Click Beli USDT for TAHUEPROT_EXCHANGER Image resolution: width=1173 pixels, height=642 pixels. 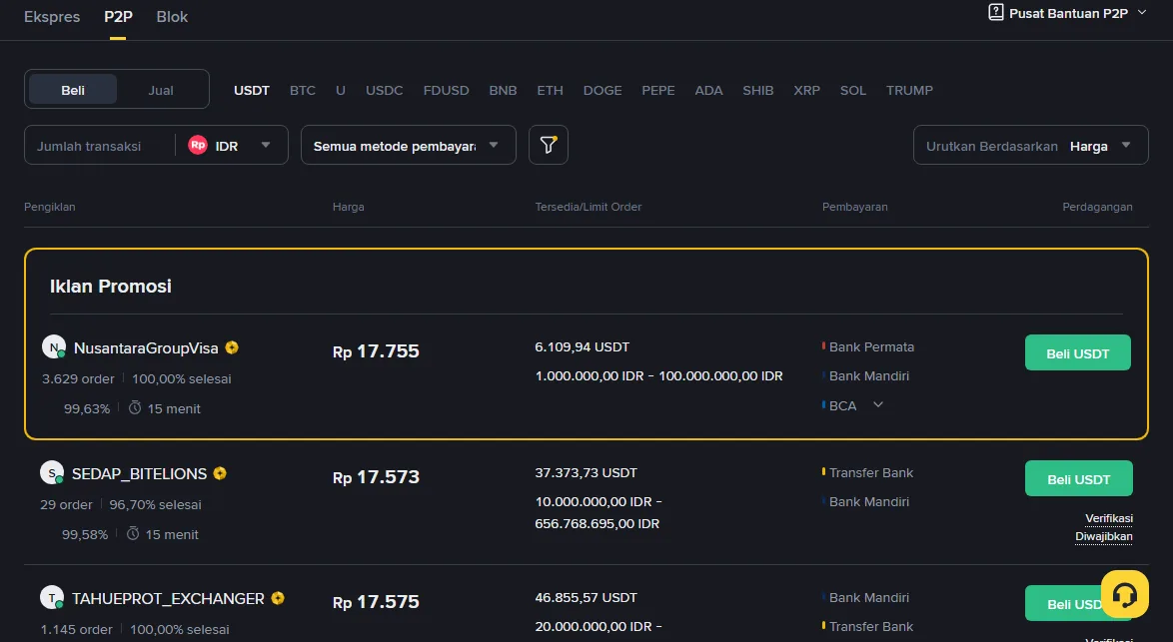[x=1079, y=603]
